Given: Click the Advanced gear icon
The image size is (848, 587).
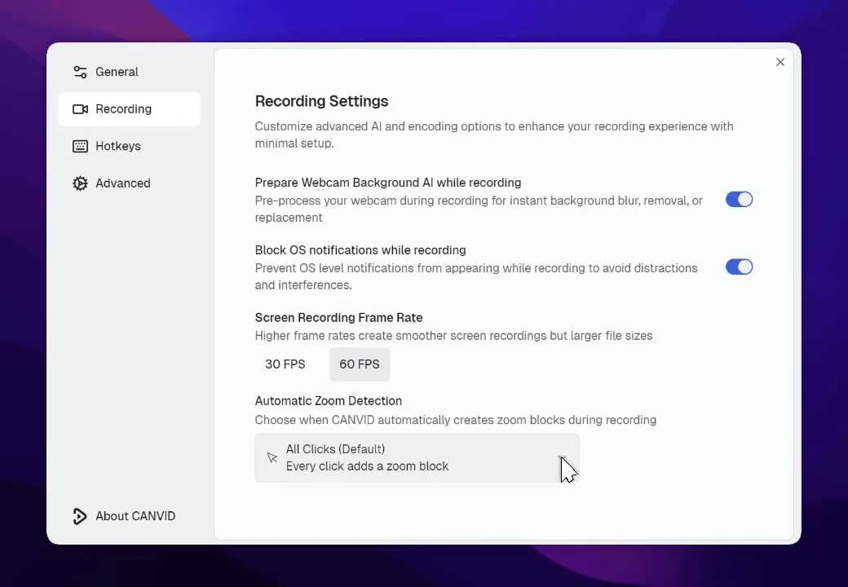Looking at the screenshot, I should 80,183.
